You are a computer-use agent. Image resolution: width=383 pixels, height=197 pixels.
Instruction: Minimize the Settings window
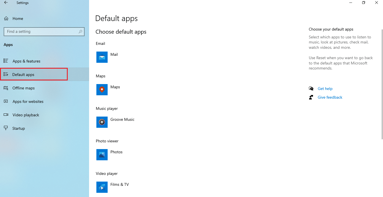point(351,3)
